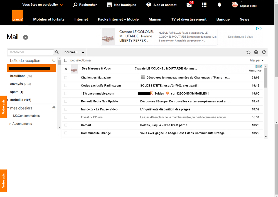
Task: Close the top banner ad with X
Action: [x=261, y=28]
